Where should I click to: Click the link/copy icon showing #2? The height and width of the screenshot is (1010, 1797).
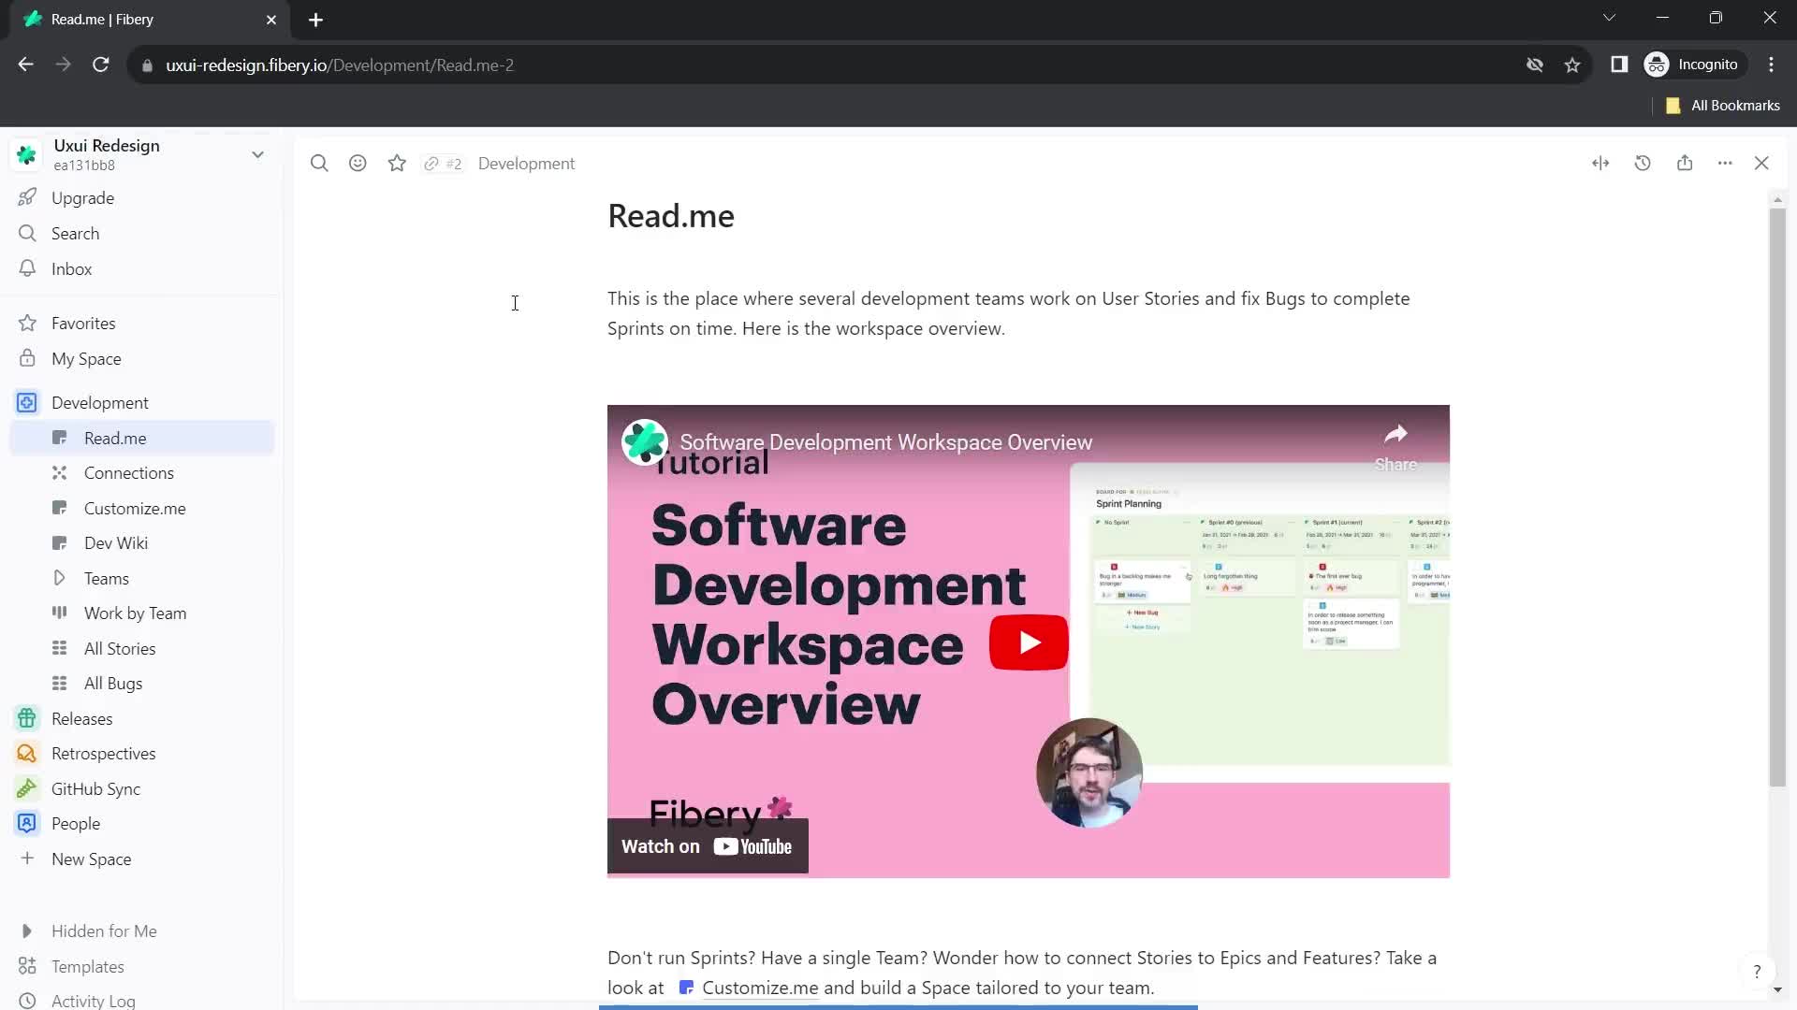pyautogui.click(x=443, y=163)
